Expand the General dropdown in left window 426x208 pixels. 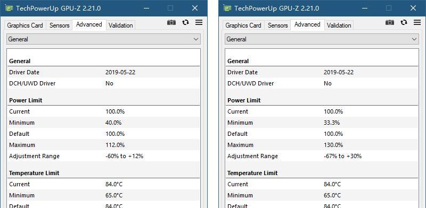103,39
